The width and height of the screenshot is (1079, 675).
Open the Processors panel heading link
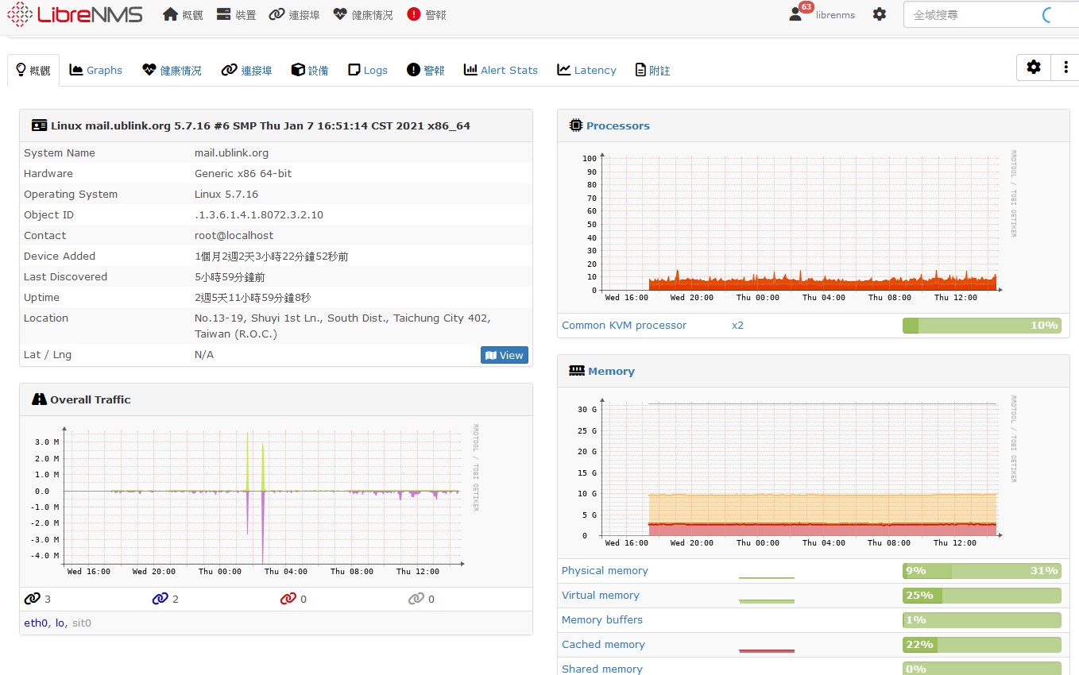tap(617, 125)
